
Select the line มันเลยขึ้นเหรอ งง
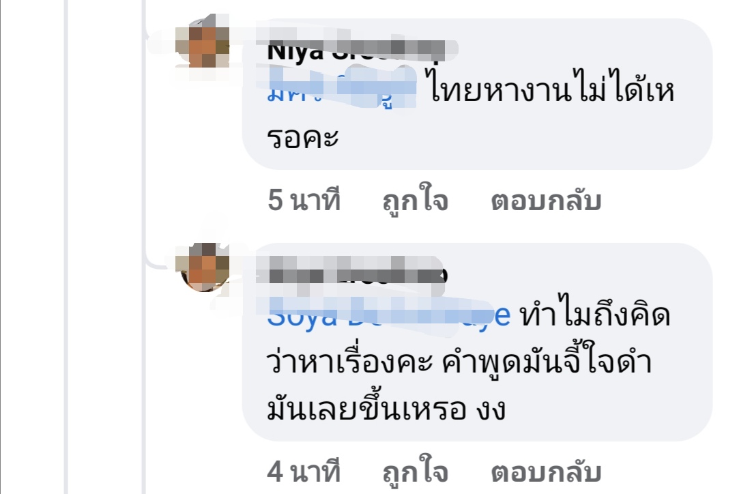point(386,407)
